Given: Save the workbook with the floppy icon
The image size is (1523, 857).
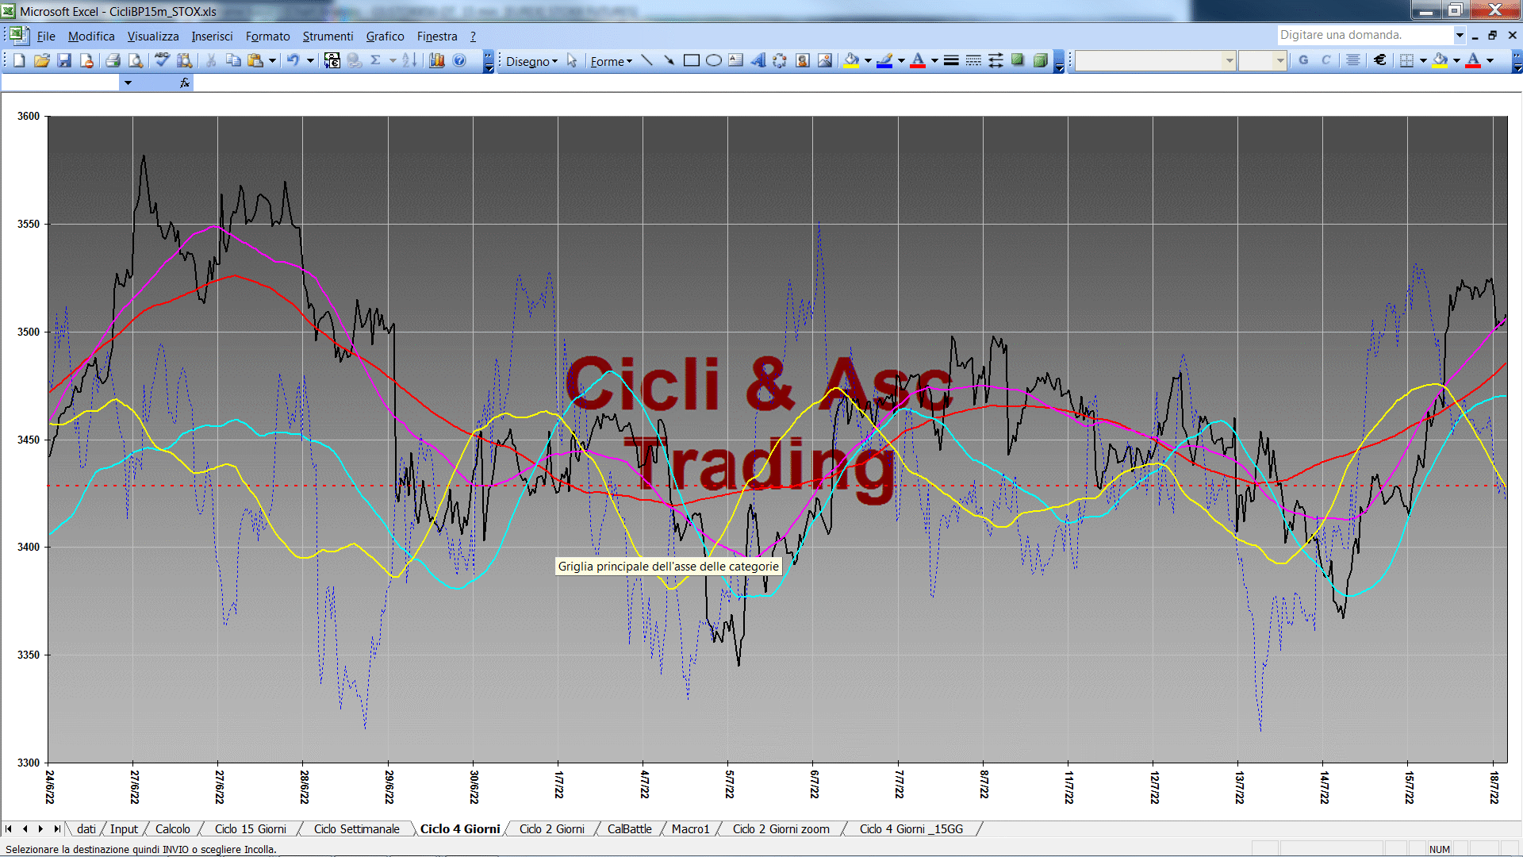Looking at the screenshot, I should (64, 60).
